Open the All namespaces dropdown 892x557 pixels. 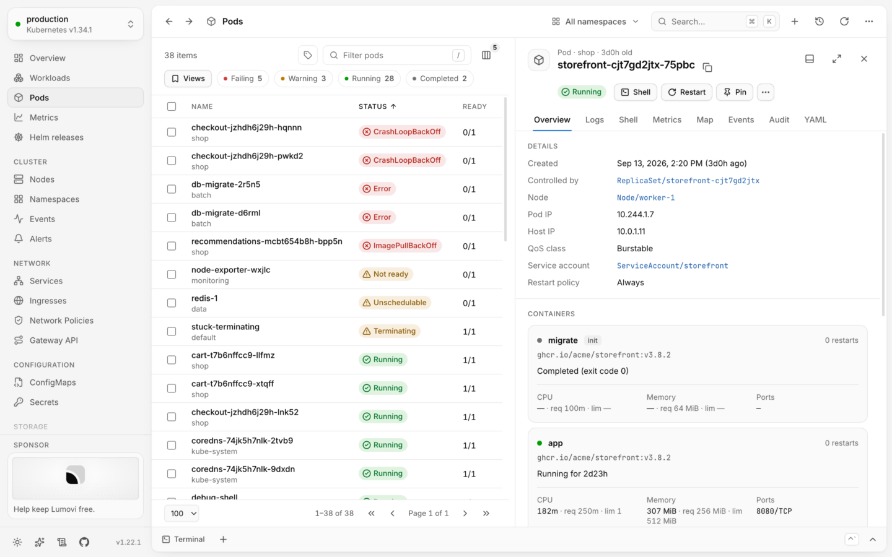click(595, 21)
